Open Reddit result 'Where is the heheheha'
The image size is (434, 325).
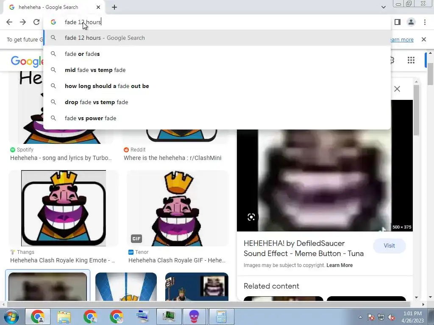tap(172, 158)
